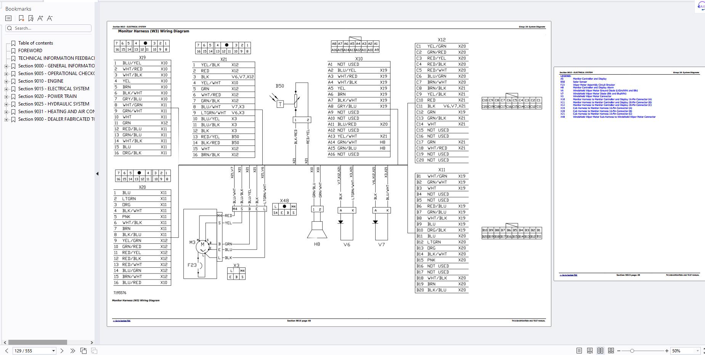The width and height of the screenshot is (705, 355).
Task: Toggle the two-page facing view
Action: (x=600, y=351)
